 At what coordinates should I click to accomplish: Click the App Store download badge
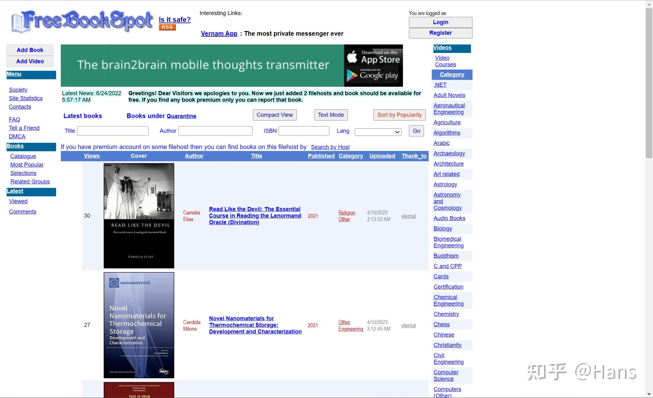pos(373,57)
